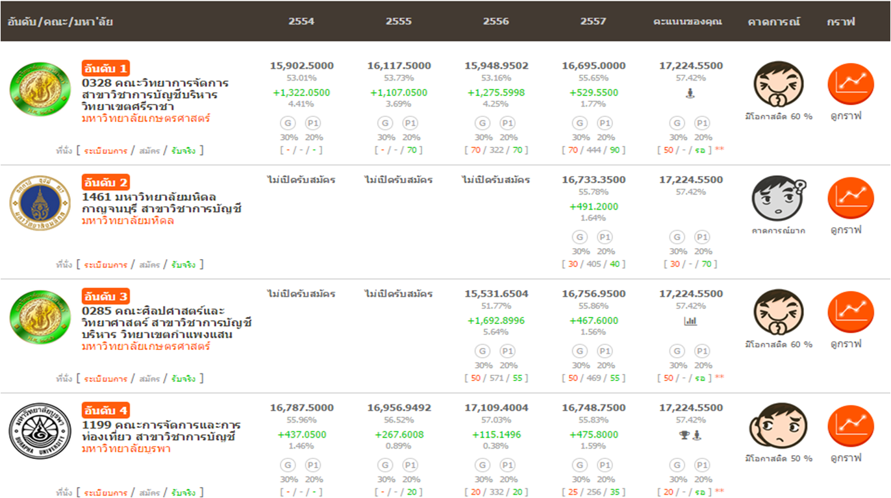Viewport: 891px width, 498px height.
Task: Click the seats text [ 50 / 571 / 55 ]
Action: point(496,379)
